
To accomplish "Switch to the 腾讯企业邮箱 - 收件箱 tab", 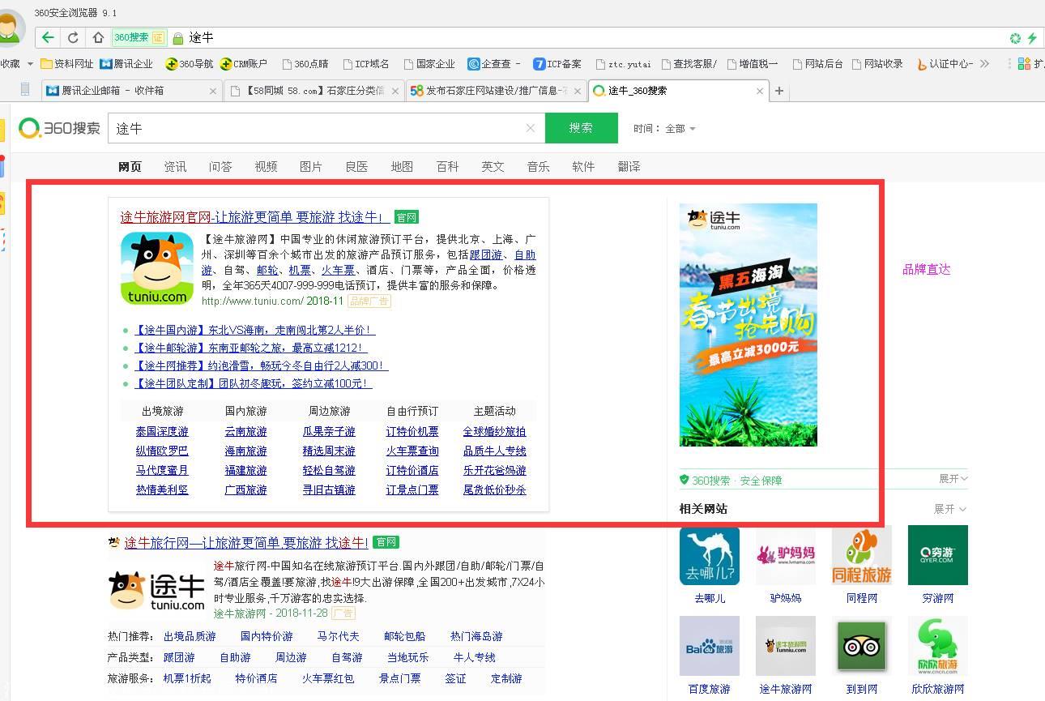I will [x=132, y=91].
